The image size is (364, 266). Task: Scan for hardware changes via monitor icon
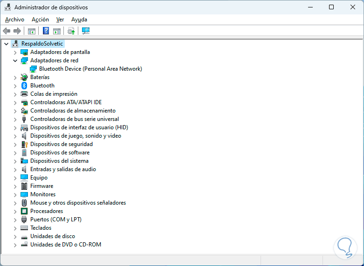click(86, 31)
